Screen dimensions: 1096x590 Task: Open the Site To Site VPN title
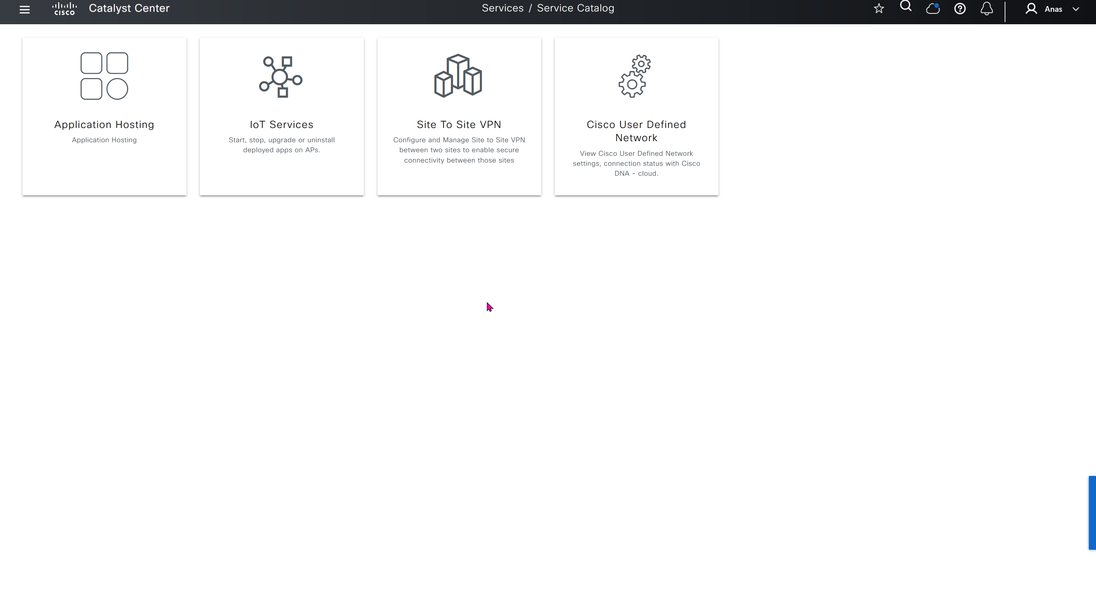(x=459, y=124)
